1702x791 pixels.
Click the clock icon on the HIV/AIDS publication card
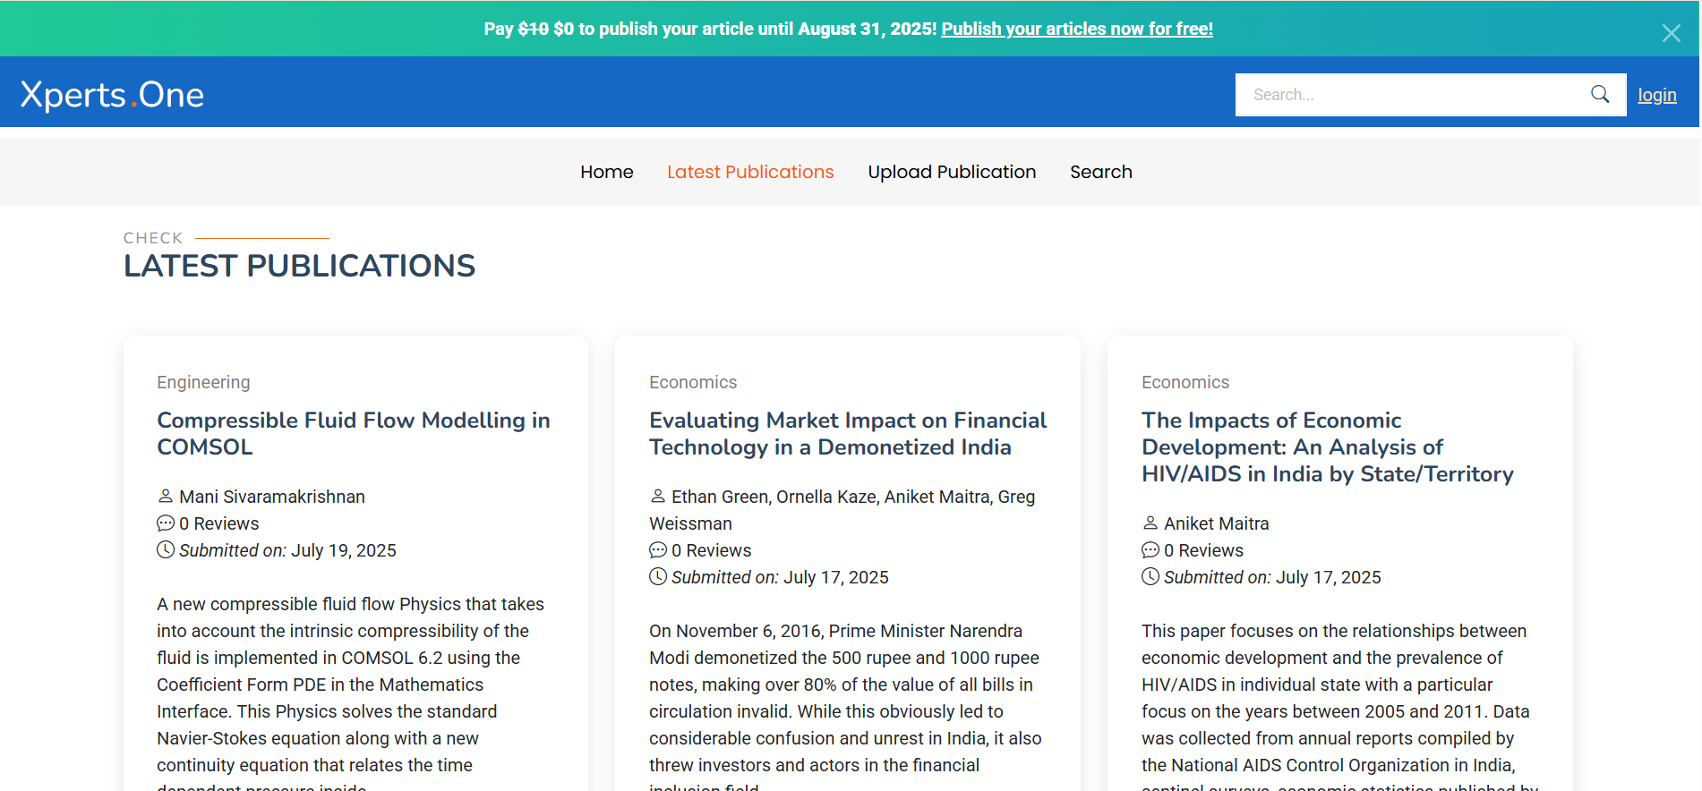tap(1150, 577)
